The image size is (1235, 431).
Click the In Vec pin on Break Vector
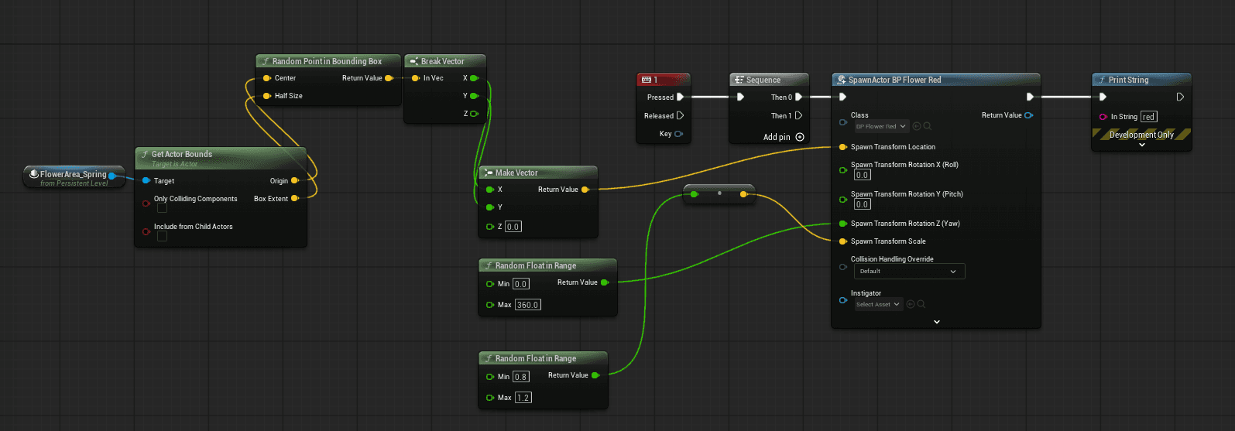(x=416, y=78)
